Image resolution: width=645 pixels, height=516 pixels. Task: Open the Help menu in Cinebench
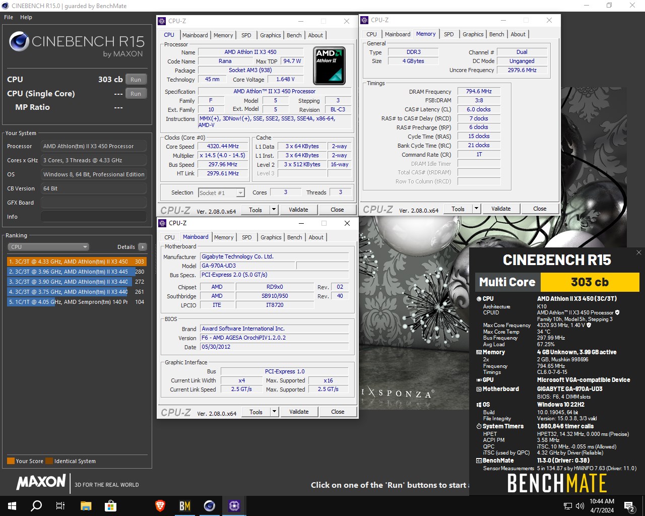26,17
